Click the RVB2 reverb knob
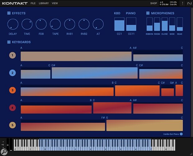This screenshot has height=156, width=193. coord(84,24)
